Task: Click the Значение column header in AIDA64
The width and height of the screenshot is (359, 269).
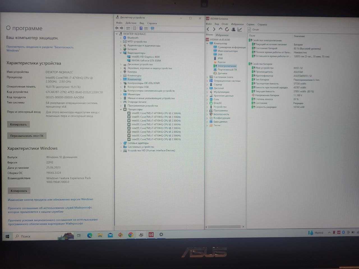Action: point(299,36)
